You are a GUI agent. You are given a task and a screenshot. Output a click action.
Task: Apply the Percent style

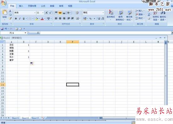tap(90, 19)
